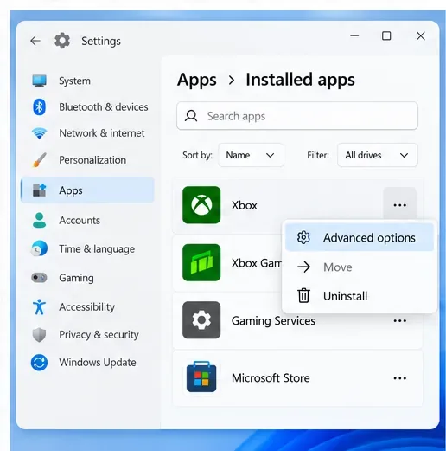Open the three-dots menu for Xbox

pyautogui.click(x=400, y=205)
